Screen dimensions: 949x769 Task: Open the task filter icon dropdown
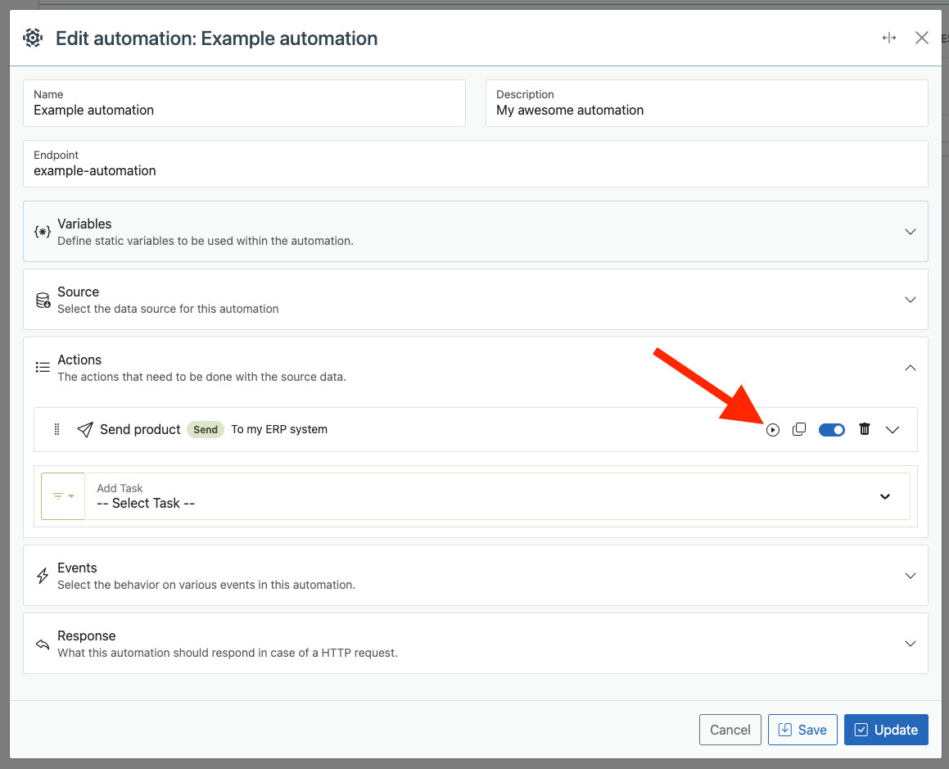point(63,496)
